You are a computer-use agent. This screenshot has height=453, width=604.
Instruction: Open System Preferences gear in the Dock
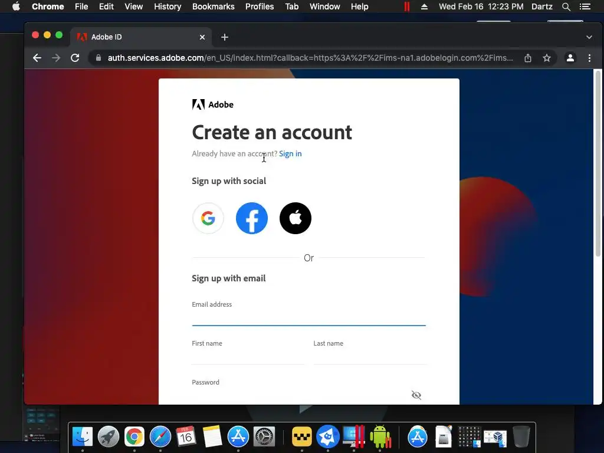pos(264,436)
